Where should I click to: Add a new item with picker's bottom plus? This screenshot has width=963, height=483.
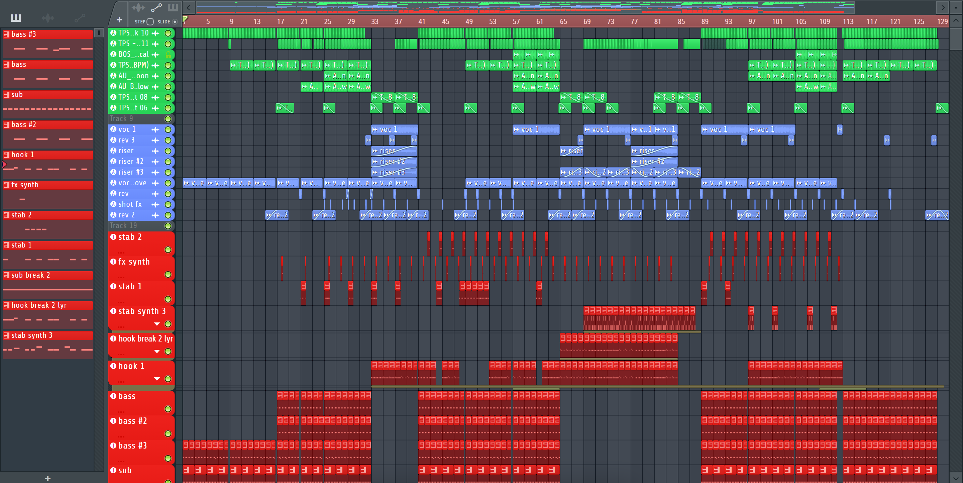pyautogui.click(x=47, y=479)
